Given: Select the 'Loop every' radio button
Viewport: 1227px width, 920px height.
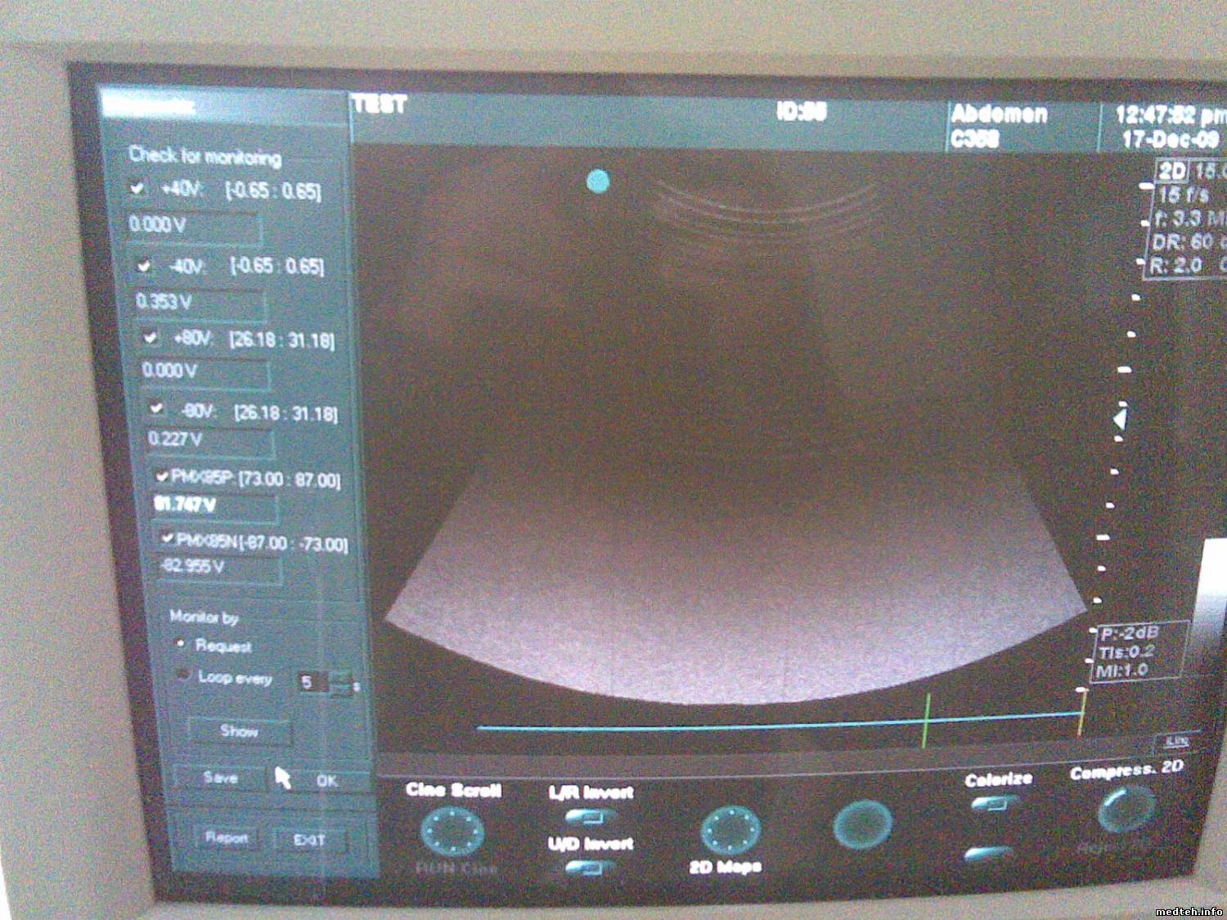Looking at the screenshot, I should tap(184, 675).
